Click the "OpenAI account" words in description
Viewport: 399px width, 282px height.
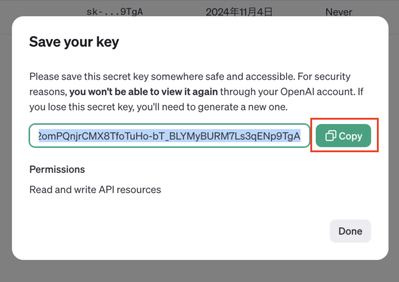(298, 92)
